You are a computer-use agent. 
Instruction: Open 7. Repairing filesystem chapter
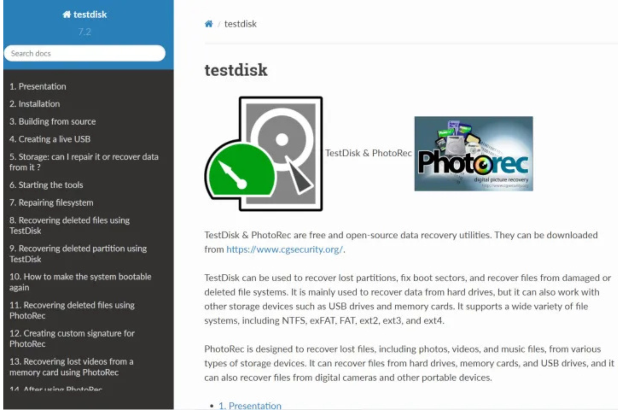click(52, 203)
